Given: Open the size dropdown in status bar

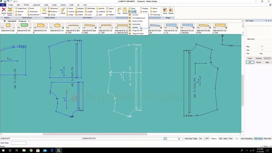Looking at the screenshot, I should [x=182, y=139].
